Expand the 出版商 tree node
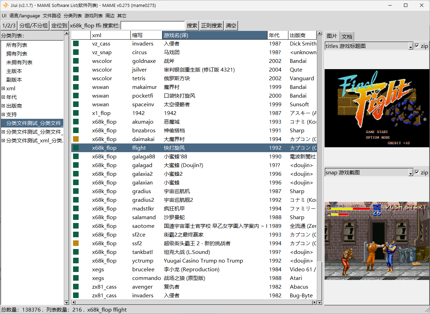 pos(3,106)
